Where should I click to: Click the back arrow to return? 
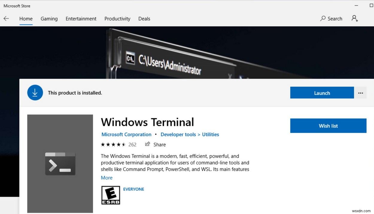(6, 18)
